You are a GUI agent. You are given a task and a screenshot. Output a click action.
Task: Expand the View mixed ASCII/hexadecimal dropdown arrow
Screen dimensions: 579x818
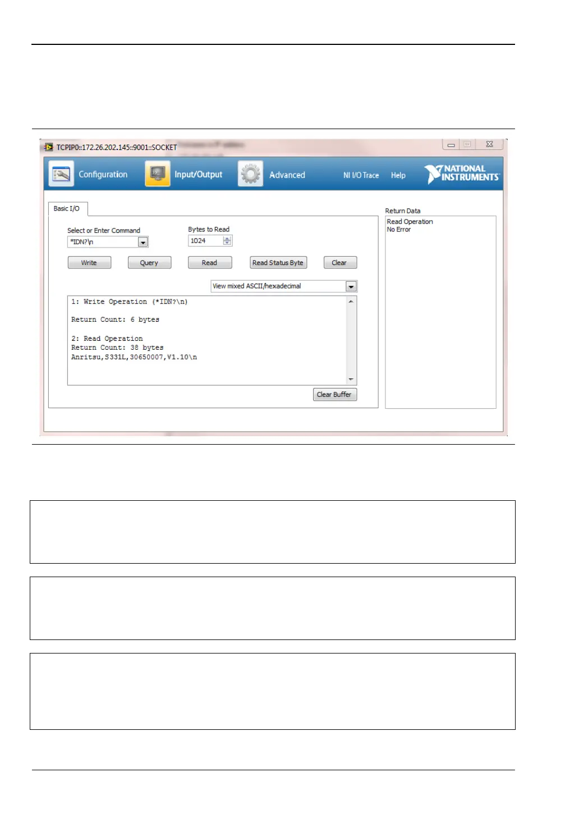351,286
